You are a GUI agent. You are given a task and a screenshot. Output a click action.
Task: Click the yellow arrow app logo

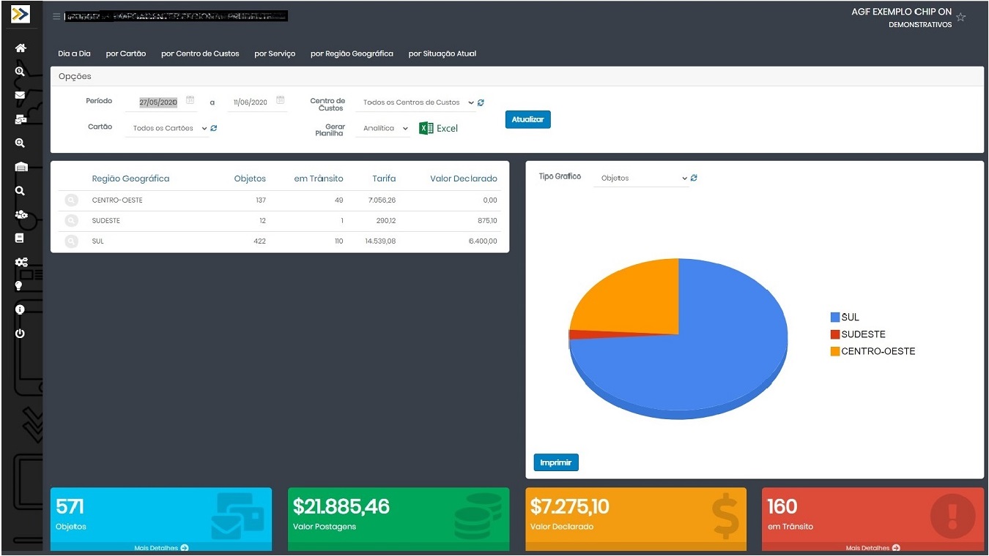(x=21, y=14)
